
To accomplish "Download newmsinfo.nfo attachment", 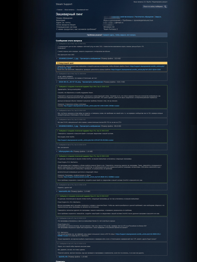I will pyautogui.click(x=64, y=191).
